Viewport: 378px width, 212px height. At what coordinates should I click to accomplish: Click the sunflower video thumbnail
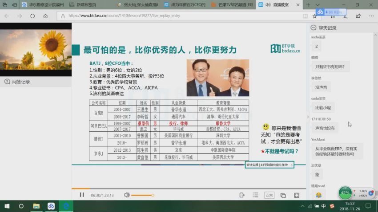pyautogui.click(x=36, y=50)
